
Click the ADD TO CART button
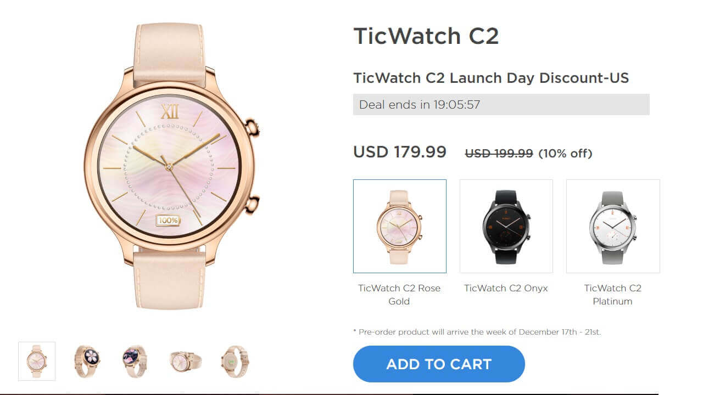click(439, 364)
